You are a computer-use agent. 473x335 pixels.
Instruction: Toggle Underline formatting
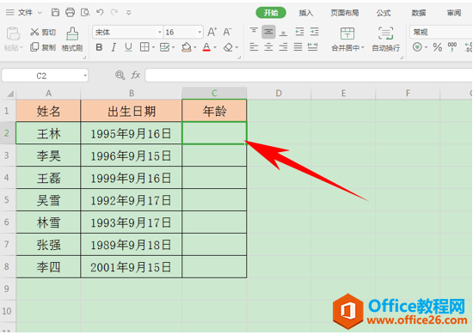click(128, 47)
